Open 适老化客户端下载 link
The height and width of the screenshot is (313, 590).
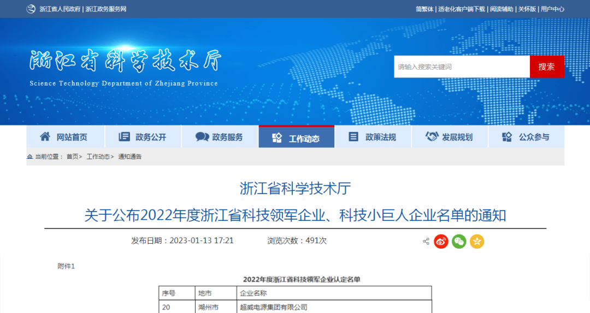[x=461, y=9]
